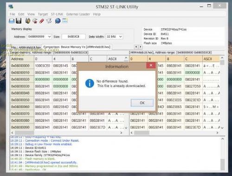Viewport: 232px width, 176px height.
Task: Click the Full chip erase eraser icon
Action: [42, 21]
